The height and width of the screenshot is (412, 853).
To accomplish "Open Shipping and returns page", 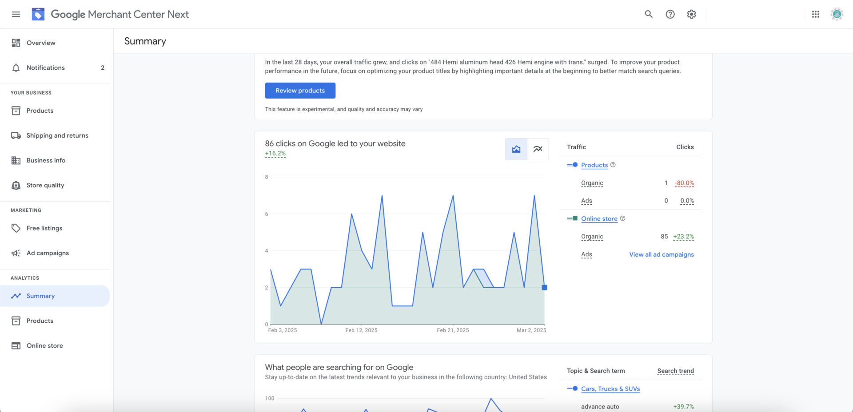I will pyautogui.click(x=55, y=135).
